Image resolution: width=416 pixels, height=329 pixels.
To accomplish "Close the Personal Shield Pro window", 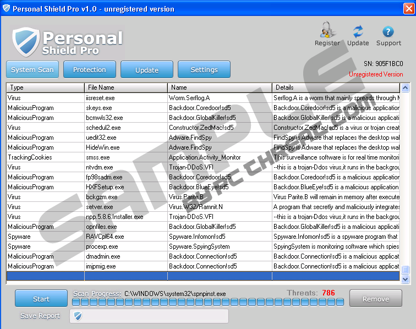I will coord(409,8).
